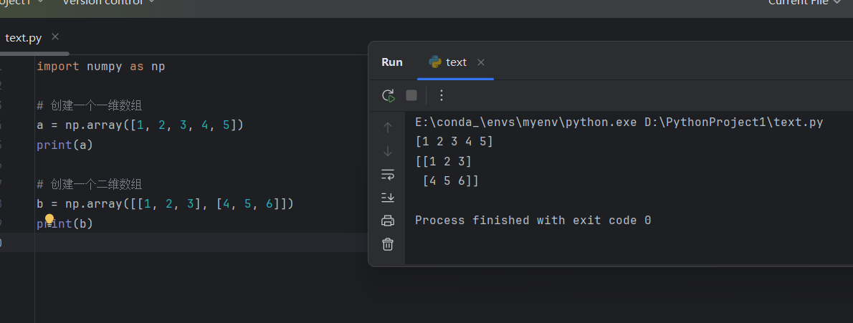Click the up arrow in Run console

coord(388,127)
